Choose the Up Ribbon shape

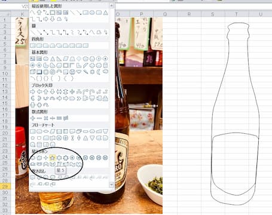(33, 164)
